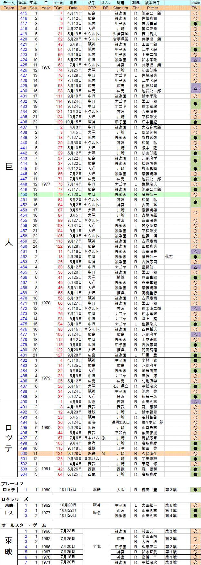This screenshot has height=565, width=201.
Task: Click the purple triangle mark in row 424
Action: 196,60
